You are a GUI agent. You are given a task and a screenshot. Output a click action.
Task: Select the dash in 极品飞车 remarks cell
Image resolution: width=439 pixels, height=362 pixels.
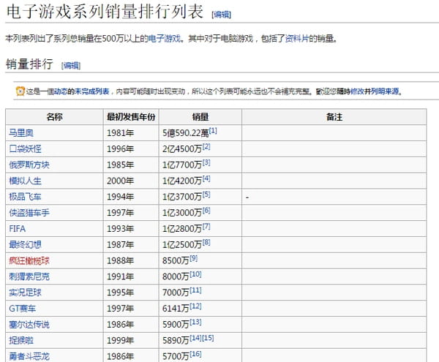point(247,197)
